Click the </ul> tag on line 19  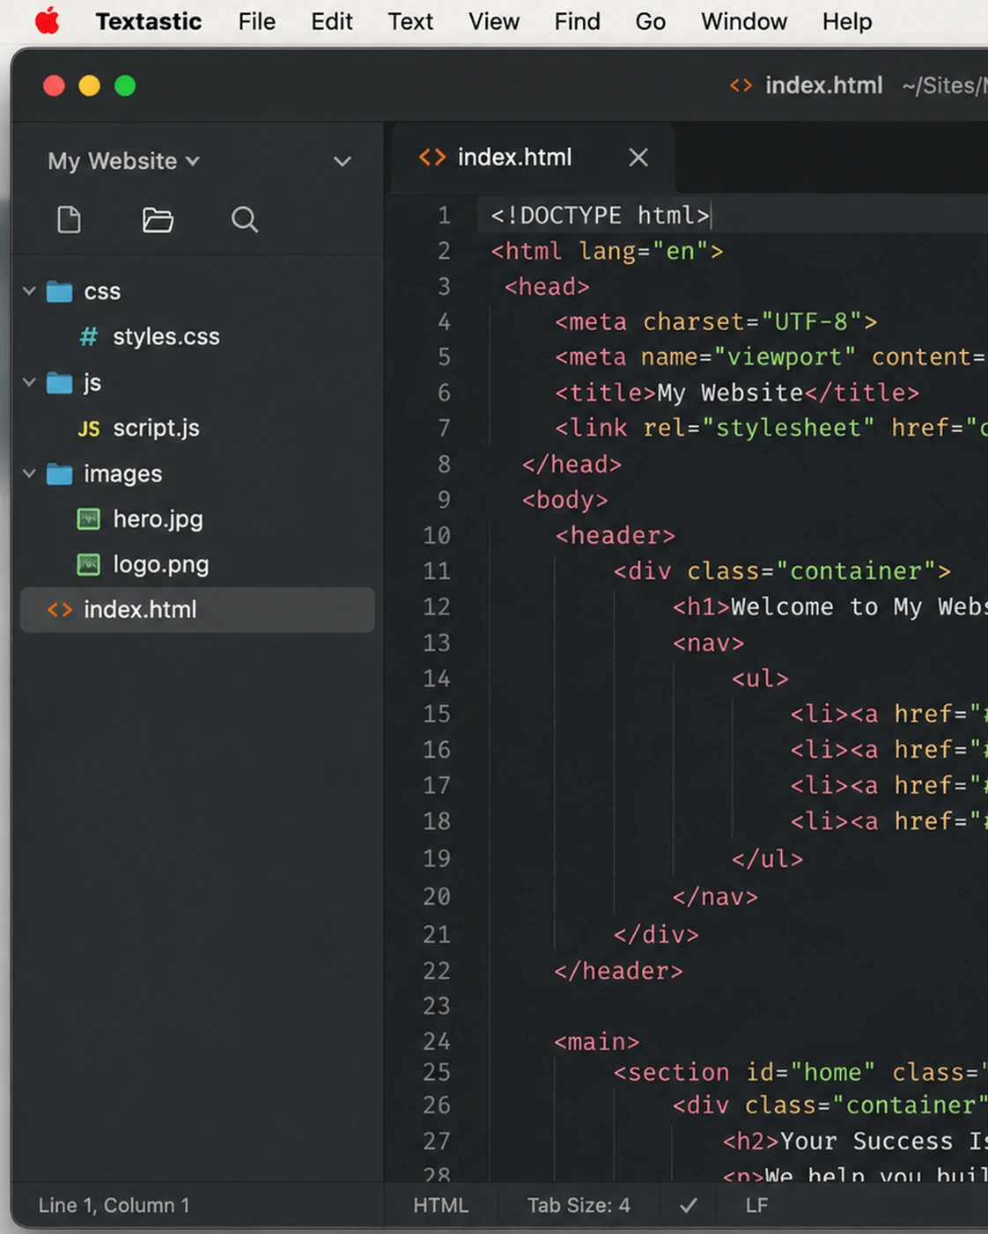click(x=767, y=859)
